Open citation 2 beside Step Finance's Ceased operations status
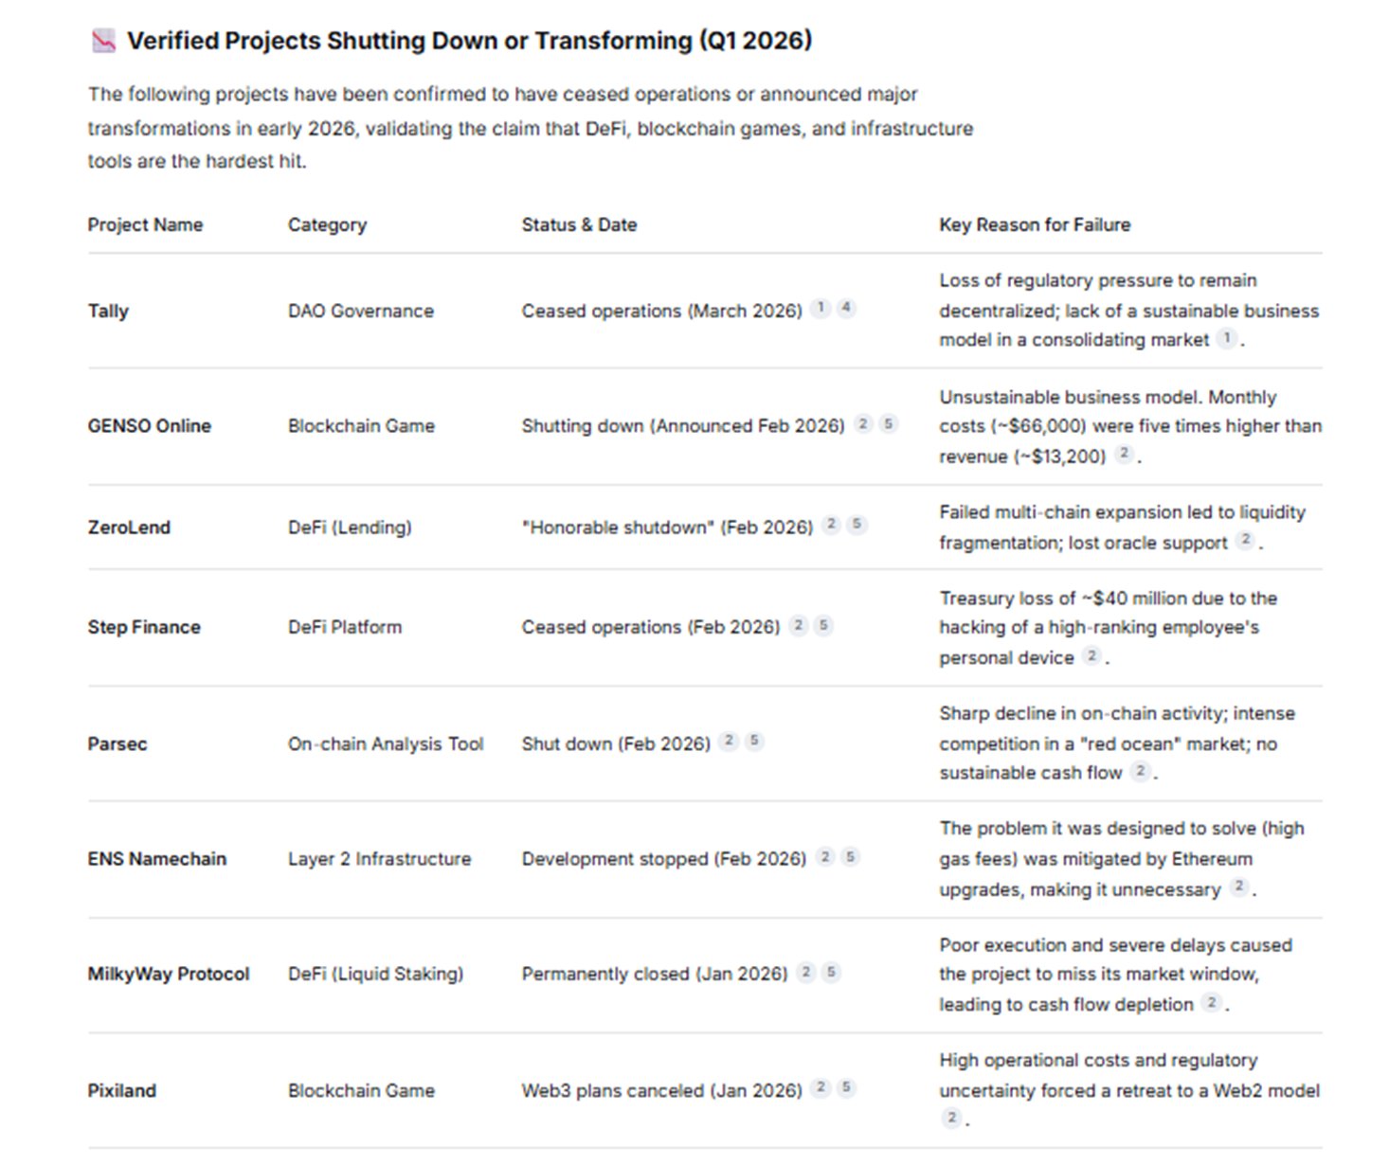 point(799,624)
